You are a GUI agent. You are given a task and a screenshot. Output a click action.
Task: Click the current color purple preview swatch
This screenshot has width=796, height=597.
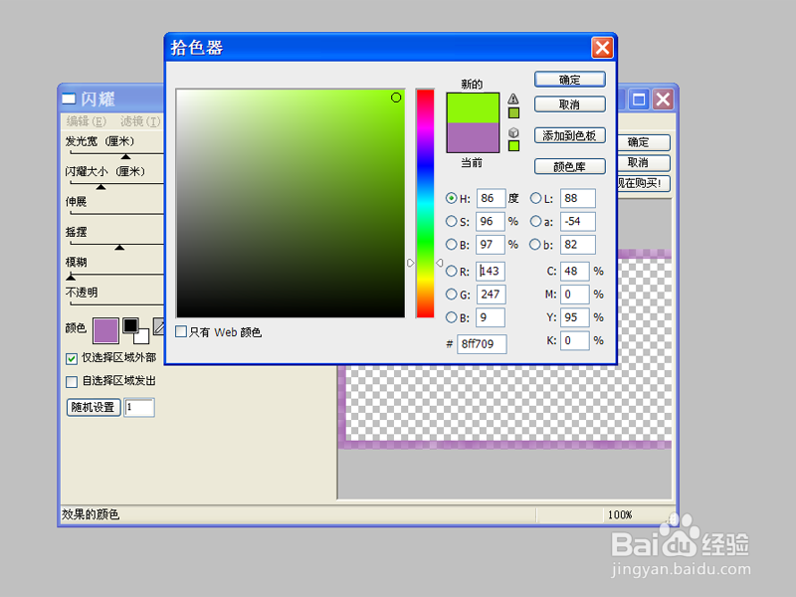tap(473, 137)
